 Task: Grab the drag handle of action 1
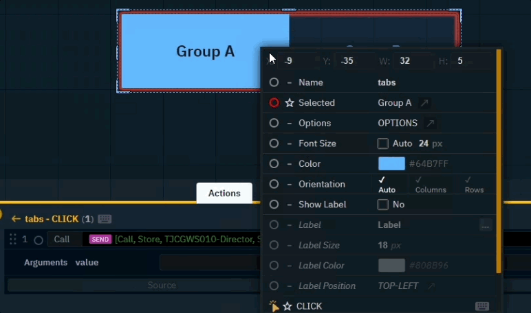[x=12, y=239]
